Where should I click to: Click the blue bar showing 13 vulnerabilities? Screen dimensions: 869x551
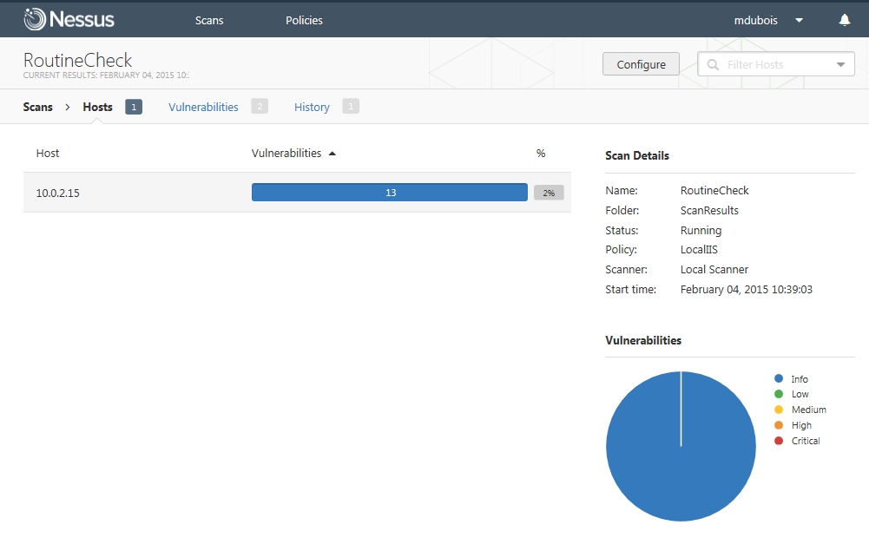point(390,192)
